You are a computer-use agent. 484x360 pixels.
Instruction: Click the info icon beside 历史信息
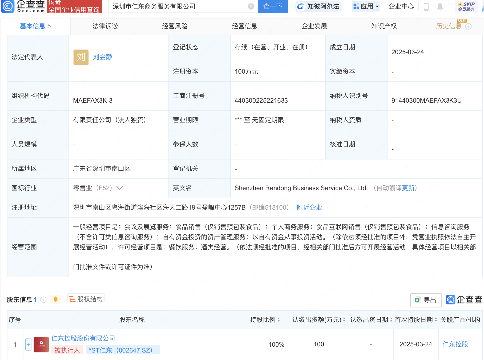coord(468,26)
